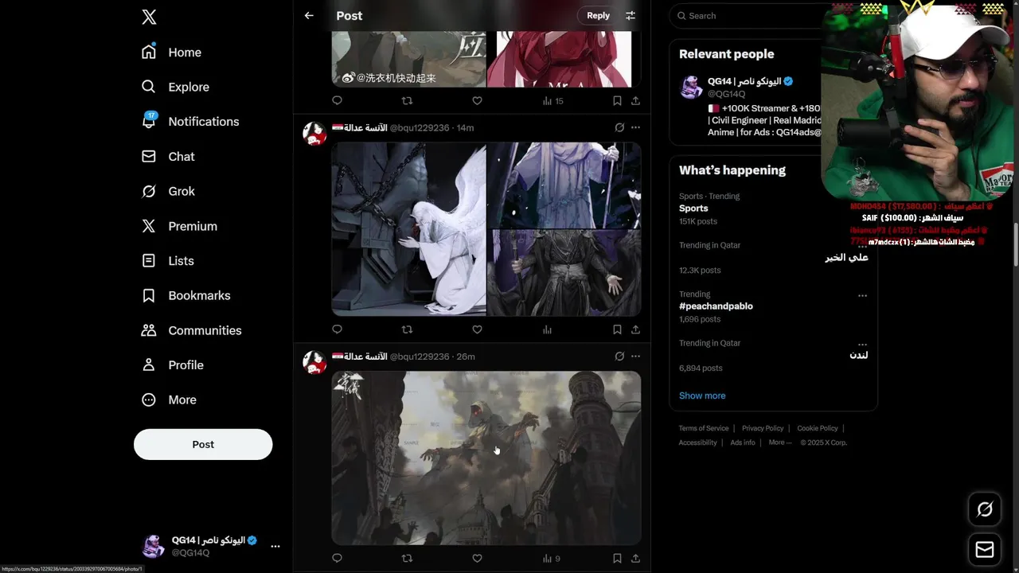
Task: Open more menu for #peachandpablo trend
Action: (x=862, y=295)
